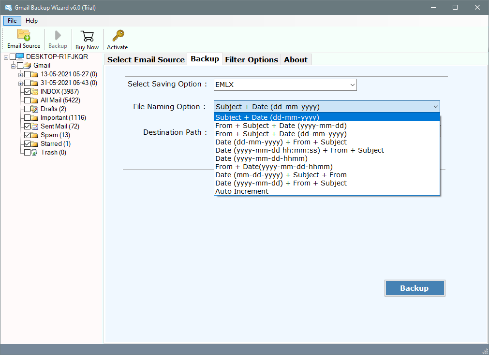Click the 13-05-2021 05-27 folder icon

(34, 74)
